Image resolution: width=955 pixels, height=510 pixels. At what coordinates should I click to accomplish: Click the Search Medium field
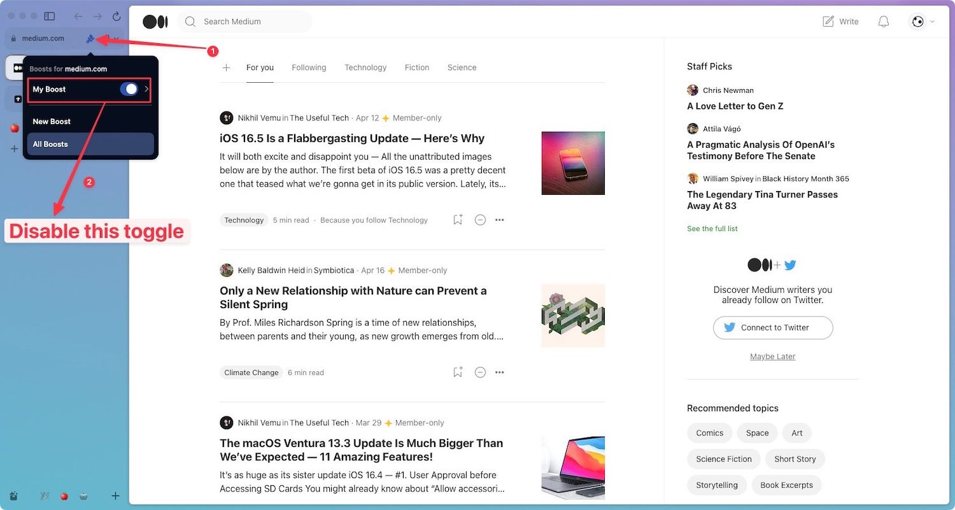(x=245, y=22)
